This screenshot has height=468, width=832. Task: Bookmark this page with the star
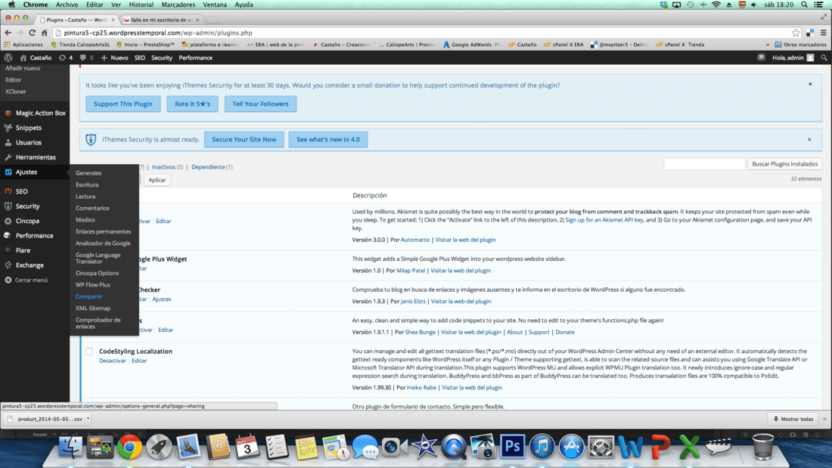pos(796,33)
